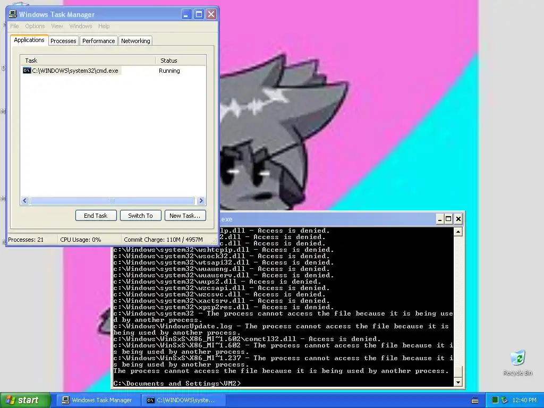Click Commit Charge: 110M / 4957M text
Screen dimensions: 544x408
[163, 240]
